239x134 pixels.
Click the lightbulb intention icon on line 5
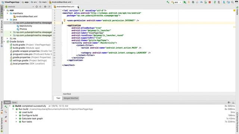(64, 20)
